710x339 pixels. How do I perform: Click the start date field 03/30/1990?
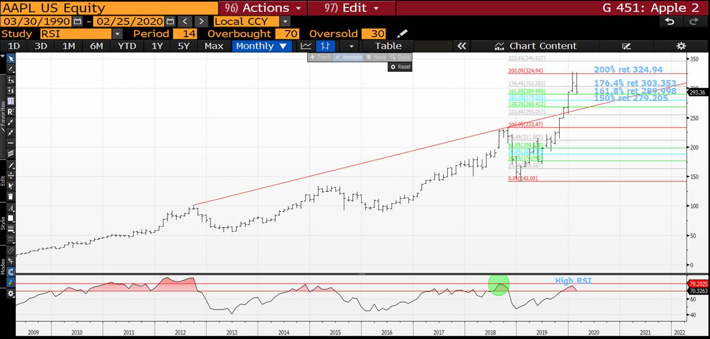(x=36, y=21)
